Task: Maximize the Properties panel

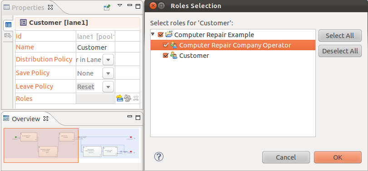Action: click(138, 6)
